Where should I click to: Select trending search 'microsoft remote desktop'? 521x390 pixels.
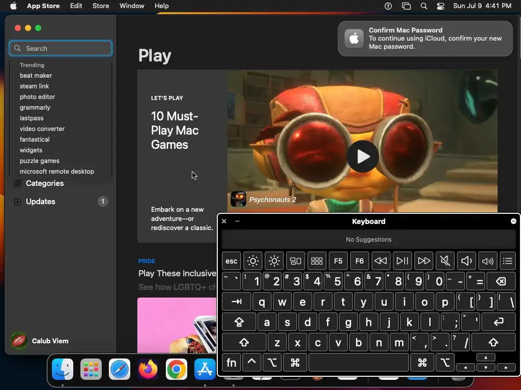57,172
